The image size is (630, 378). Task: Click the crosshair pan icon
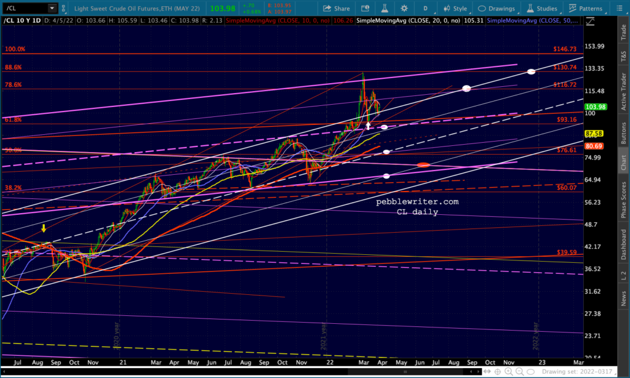click(498, 372)
